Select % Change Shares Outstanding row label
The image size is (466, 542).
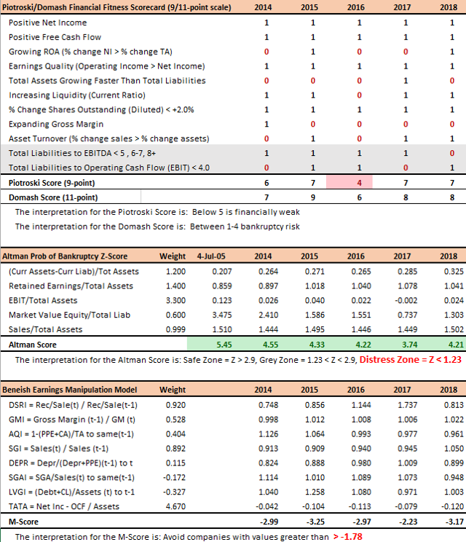click(x=101, y=109)
